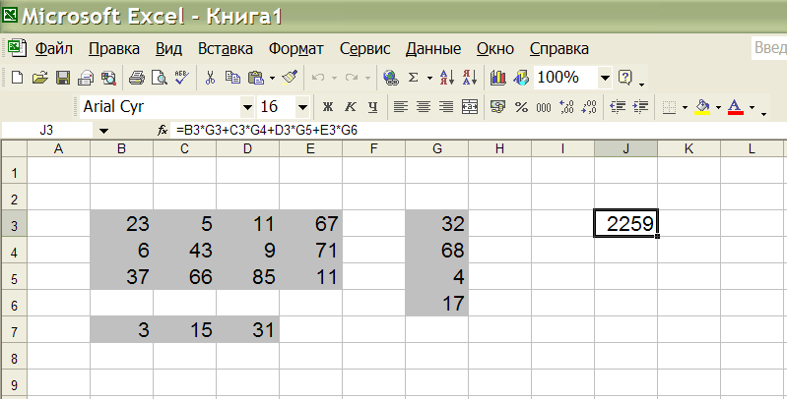Decrease indent icon
Viewport: 787px width, 399px height.
[618, 107]
